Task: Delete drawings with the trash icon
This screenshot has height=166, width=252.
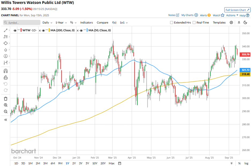Action: point(6,99)
